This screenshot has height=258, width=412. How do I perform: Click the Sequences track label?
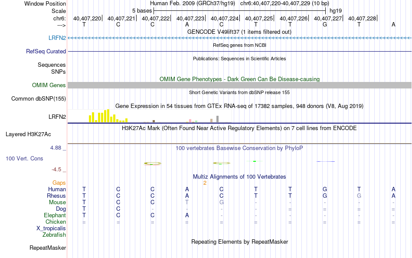pos(52,65)
